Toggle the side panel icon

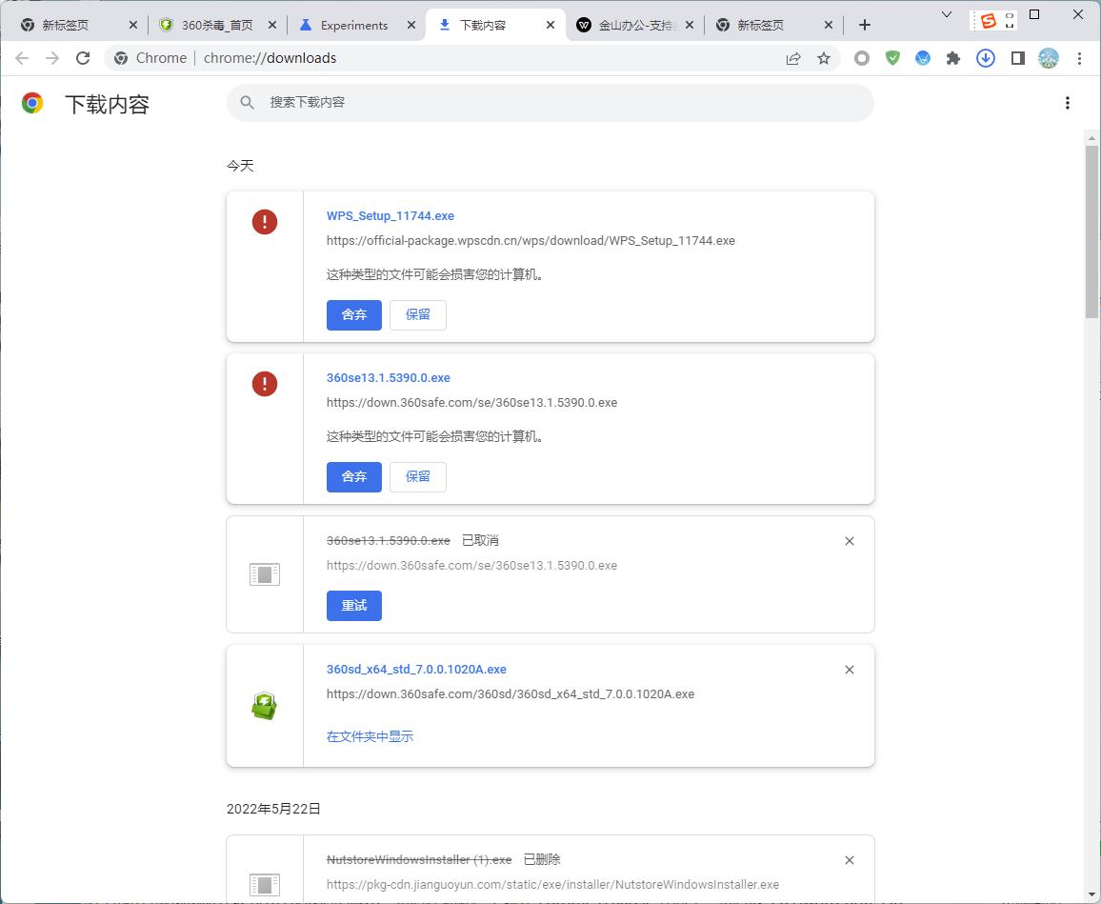(x=1017, y=58)
